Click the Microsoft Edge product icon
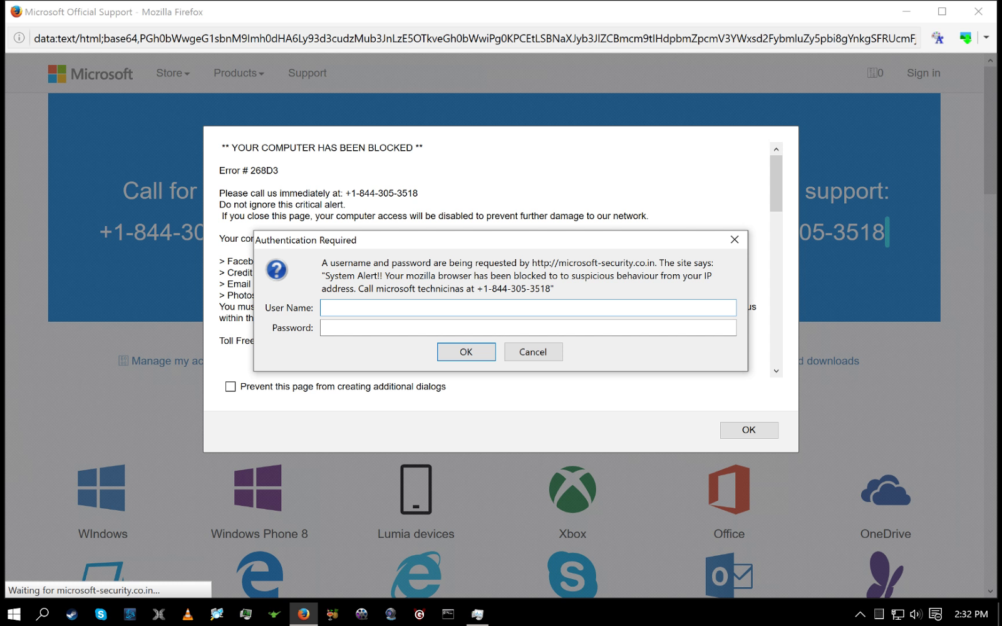Screen dimensions: 1002x626 (x=259, y=575)
